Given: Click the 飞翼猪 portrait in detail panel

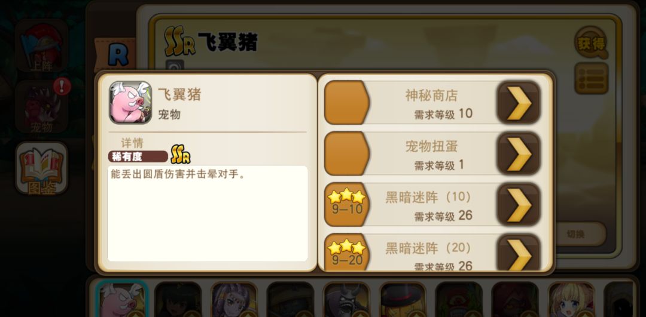Looking at the screenshot, I should pos(130,102).
